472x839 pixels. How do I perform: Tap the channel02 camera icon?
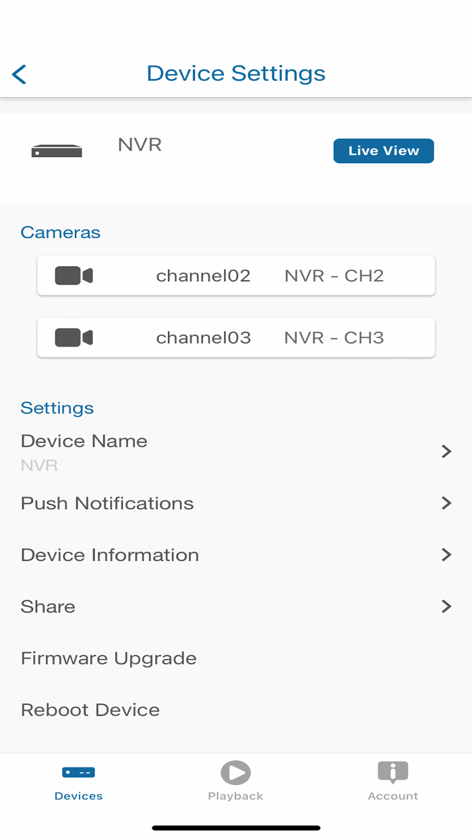pos(73,275)
